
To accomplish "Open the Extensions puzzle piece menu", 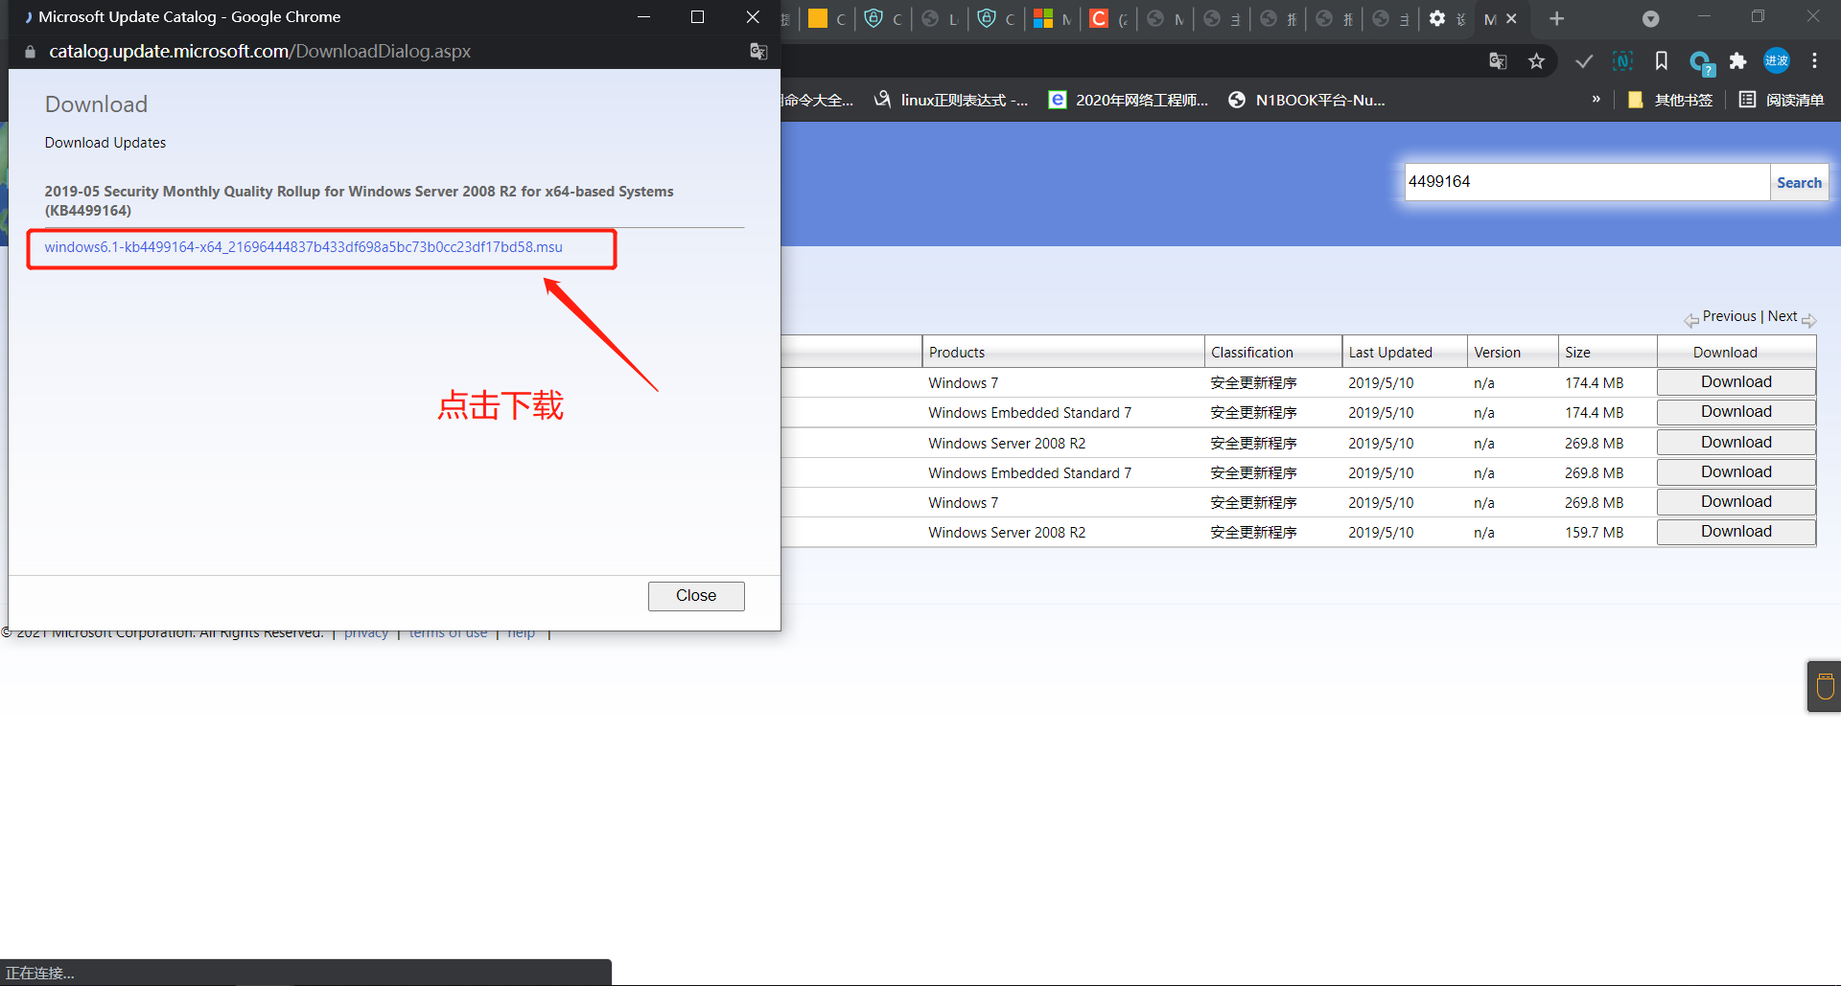I will [1738, 61].
